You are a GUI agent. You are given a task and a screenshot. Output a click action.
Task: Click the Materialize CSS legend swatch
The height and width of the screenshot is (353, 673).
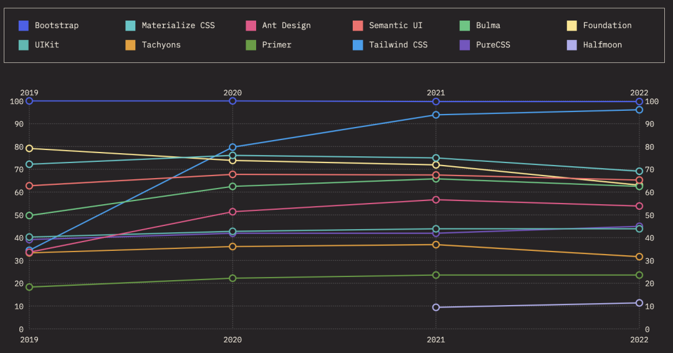130,26
